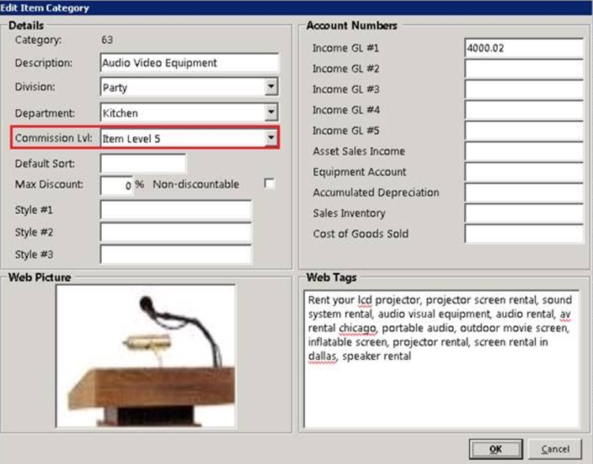Click the Description text field
Image resolution: width=593 pixels, height=464 pixels.
click(x=189, y=63)
